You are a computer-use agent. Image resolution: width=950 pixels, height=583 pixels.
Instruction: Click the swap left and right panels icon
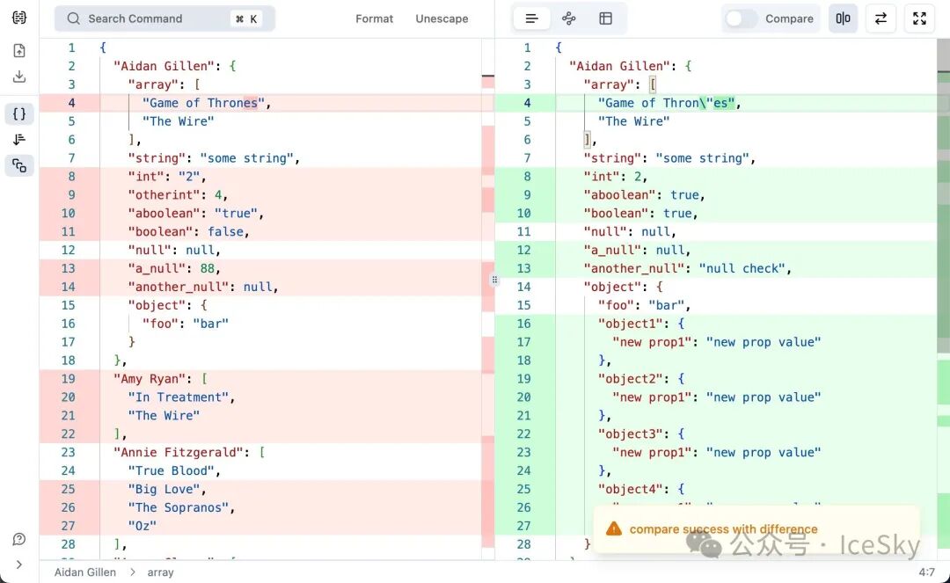click(x=881, y=18)
